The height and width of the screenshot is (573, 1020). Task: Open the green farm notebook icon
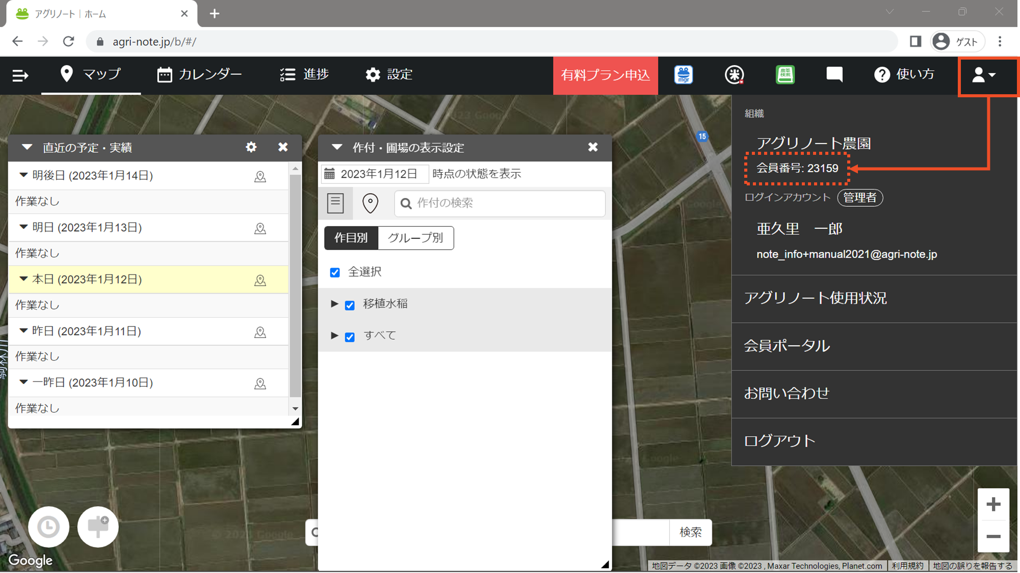[785, 75]
